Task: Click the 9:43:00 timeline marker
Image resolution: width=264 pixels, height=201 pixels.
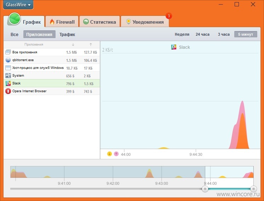Action: (x=161, y=183)
